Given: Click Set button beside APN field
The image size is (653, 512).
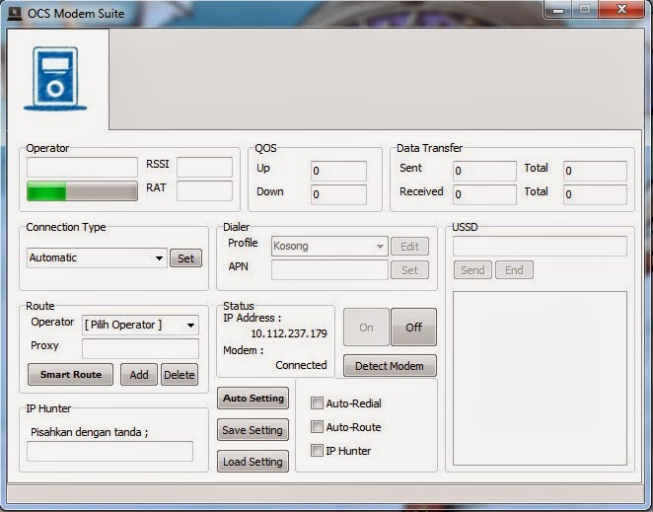Looking at the screenshot, I should [x=409, y=270].
